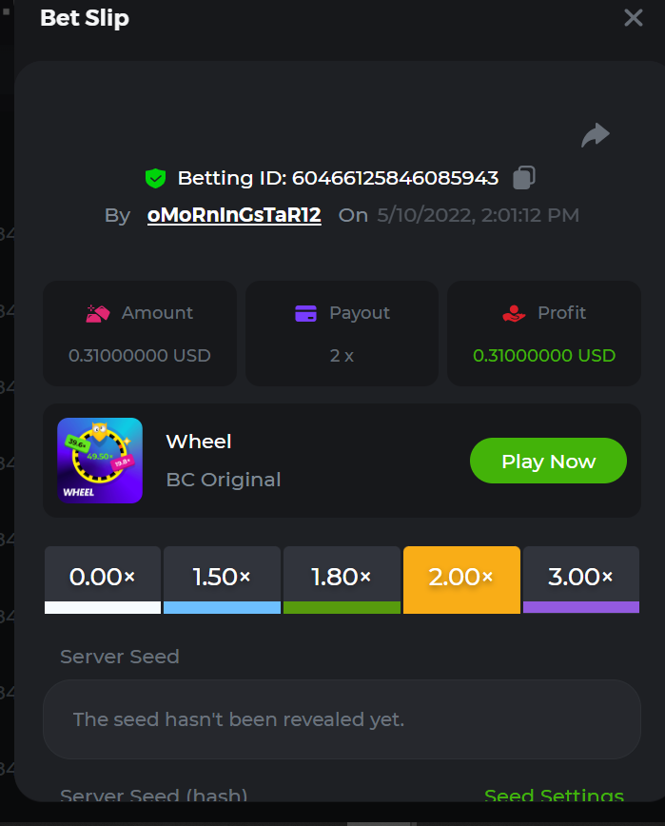665x826 pixels.
Task: Select the 1.50× multiplier tile
Action: coord(222,579)
